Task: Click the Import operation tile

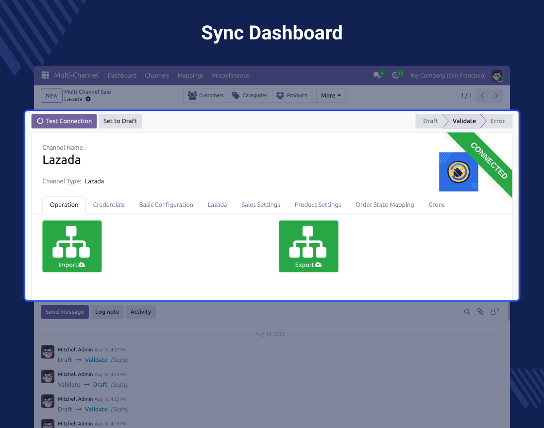Action: tap(72, 246)
